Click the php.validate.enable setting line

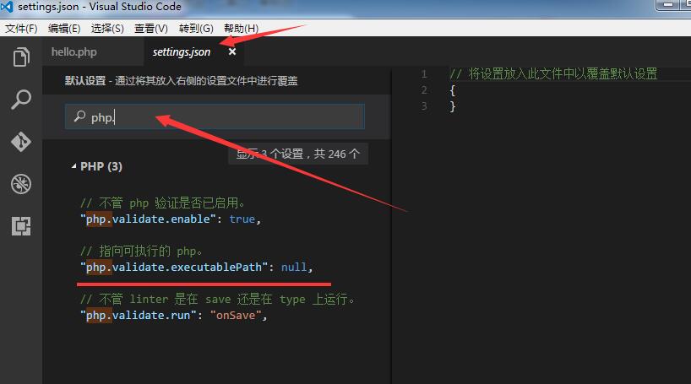pyautogui.click(x=171, y=219)
